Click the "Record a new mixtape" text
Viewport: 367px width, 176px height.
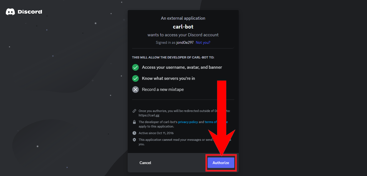point(163,90)
